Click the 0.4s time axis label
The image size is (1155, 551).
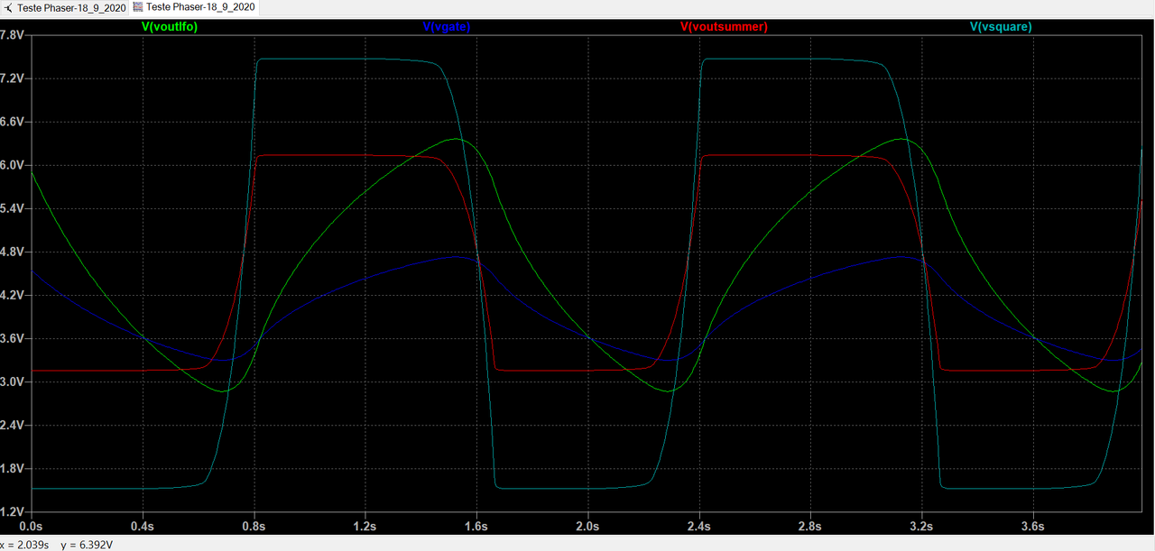click(143, 526)
